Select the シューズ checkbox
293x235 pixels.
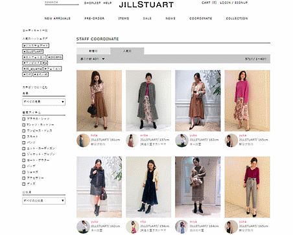(24, 172)
